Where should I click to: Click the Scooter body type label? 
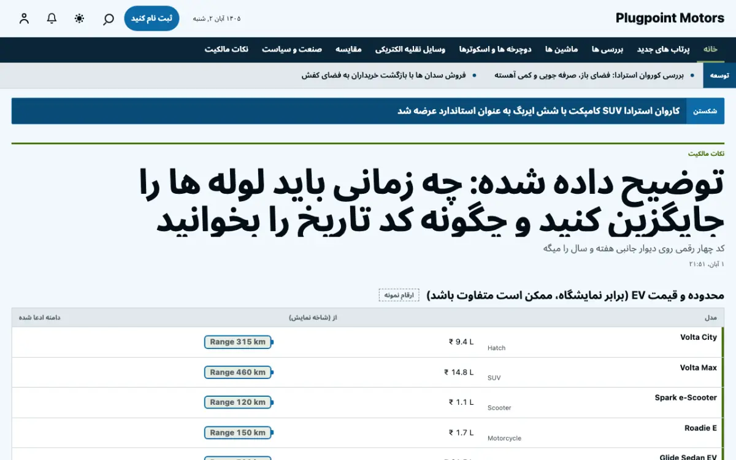[499, 408]
